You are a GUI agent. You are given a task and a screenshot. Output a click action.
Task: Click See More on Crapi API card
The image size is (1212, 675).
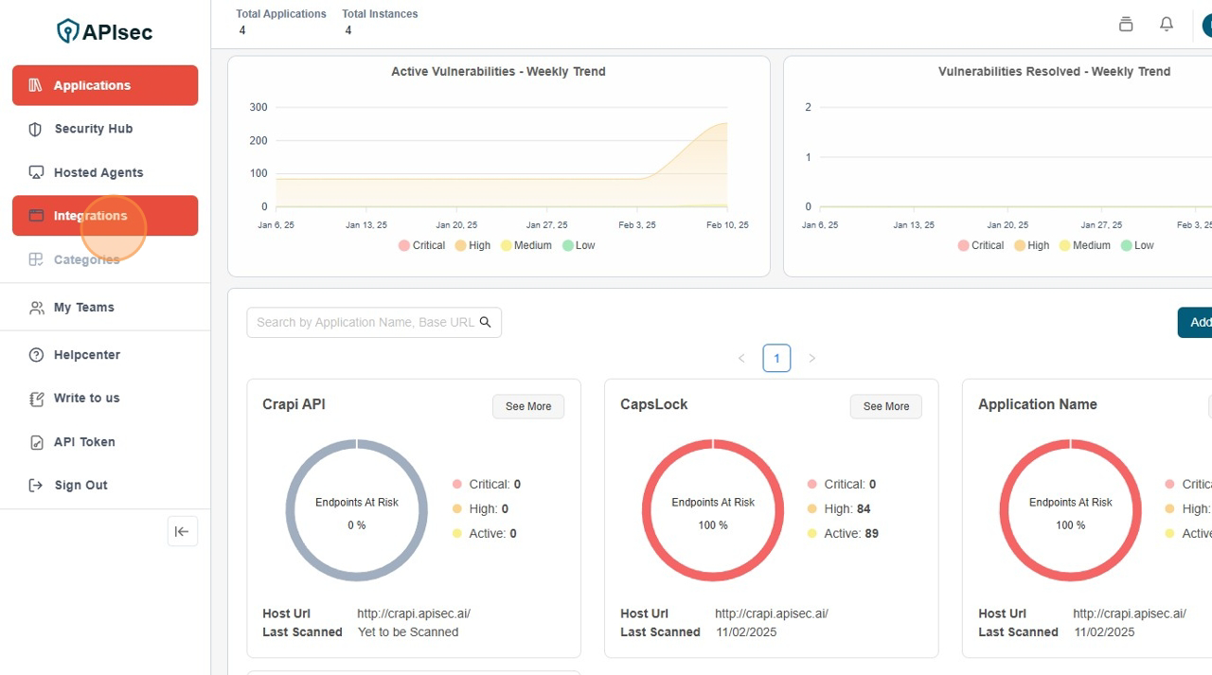coord(527,406)
